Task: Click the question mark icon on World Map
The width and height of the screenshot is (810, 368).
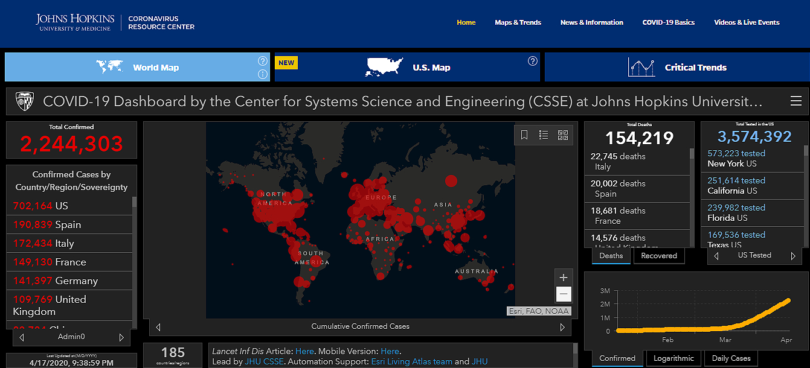Action: tap(262, 61)
